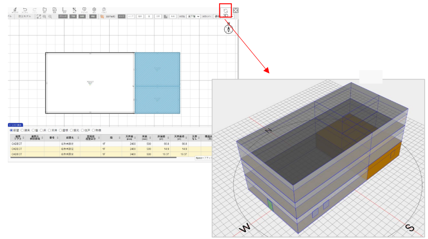Select the 部屋 radio button

(12, 130)
